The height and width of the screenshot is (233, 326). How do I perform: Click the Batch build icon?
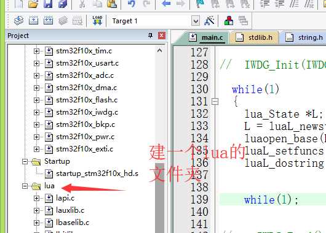coord(63,20)
